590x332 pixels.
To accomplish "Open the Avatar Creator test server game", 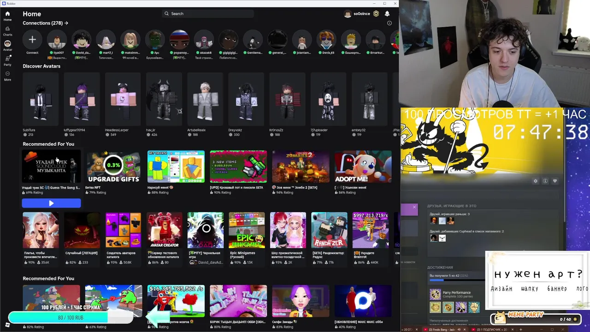I will coord(164,230).
